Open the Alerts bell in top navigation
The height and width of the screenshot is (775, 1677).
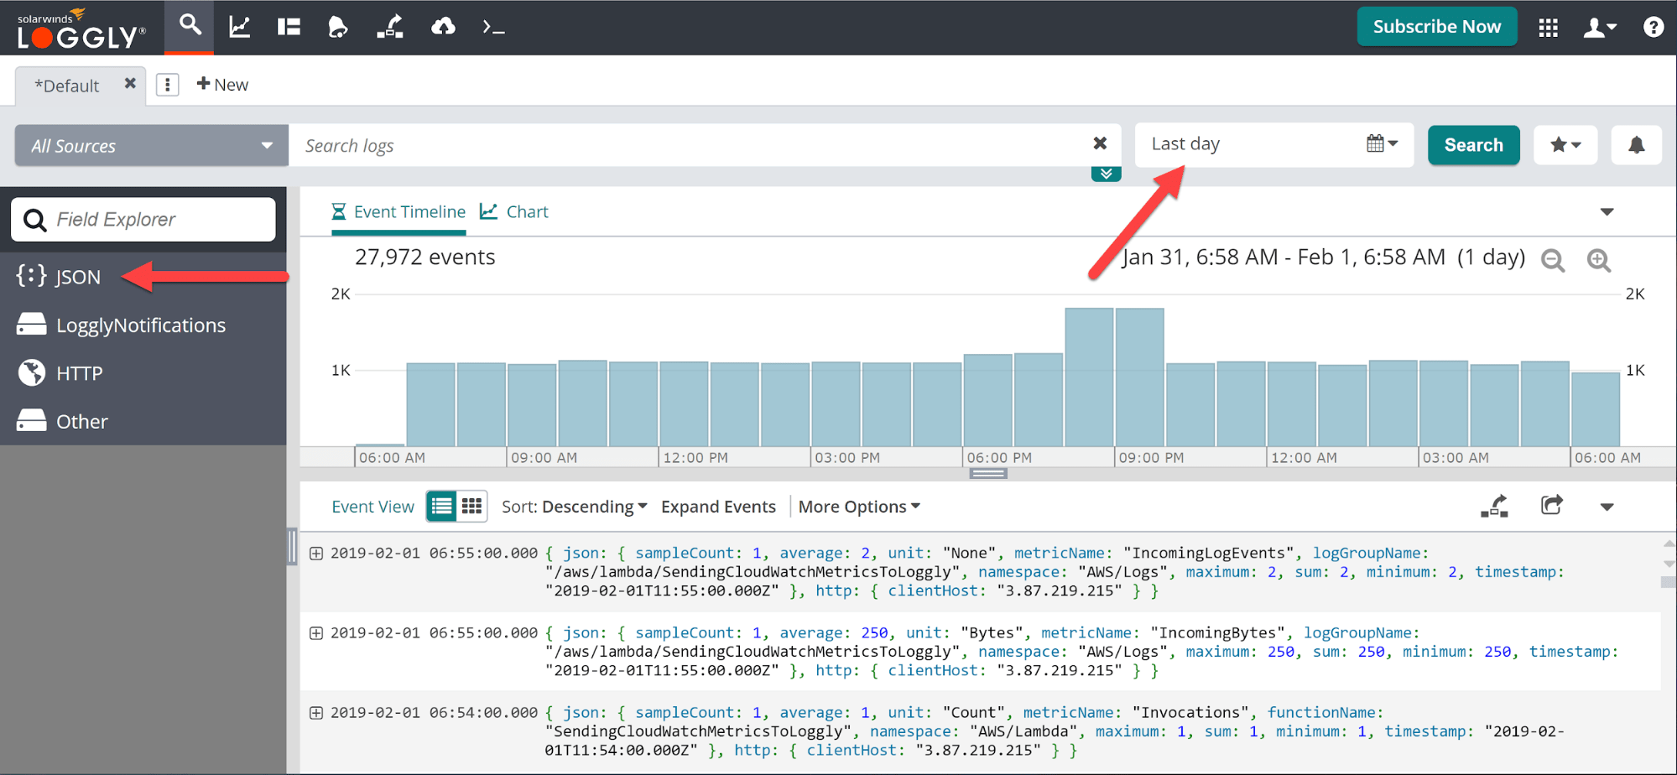point(337,27)
